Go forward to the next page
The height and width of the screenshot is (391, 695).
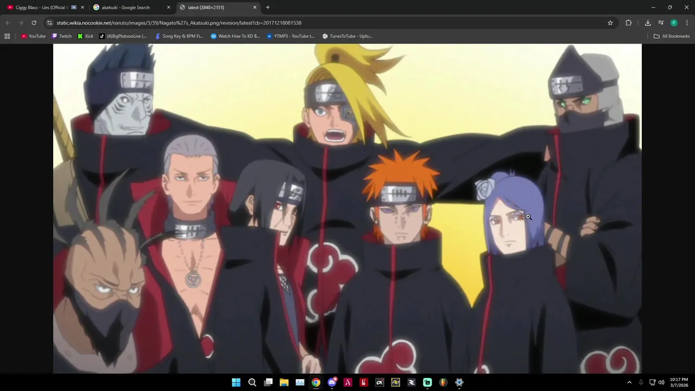coord(21,23)
